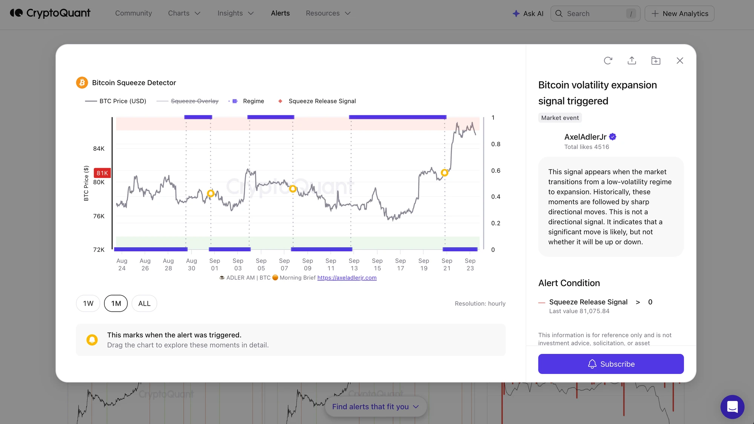Screen dimensions: 754x424
Task: Toggle Squeeze Overlay legend series
Action: 187,101
